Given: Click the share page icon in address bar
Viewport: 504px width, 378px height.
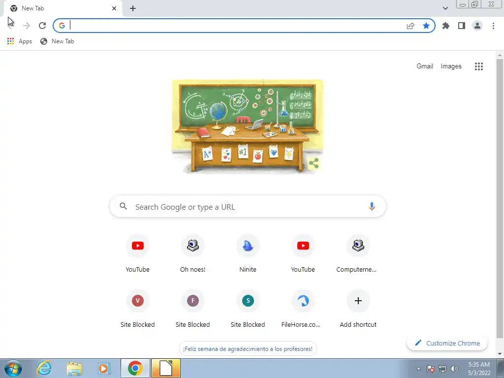Looking at the screenshot, I should pyautogui.click(x=410, y=26).
